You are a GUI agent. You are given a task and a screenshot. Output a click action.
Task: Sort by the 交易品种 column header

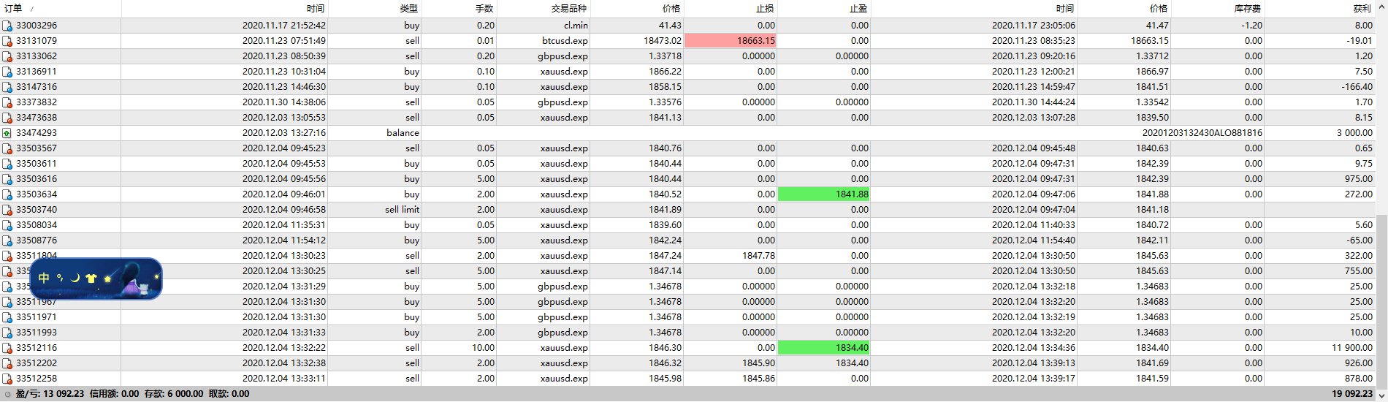click(x=544, y=9)
